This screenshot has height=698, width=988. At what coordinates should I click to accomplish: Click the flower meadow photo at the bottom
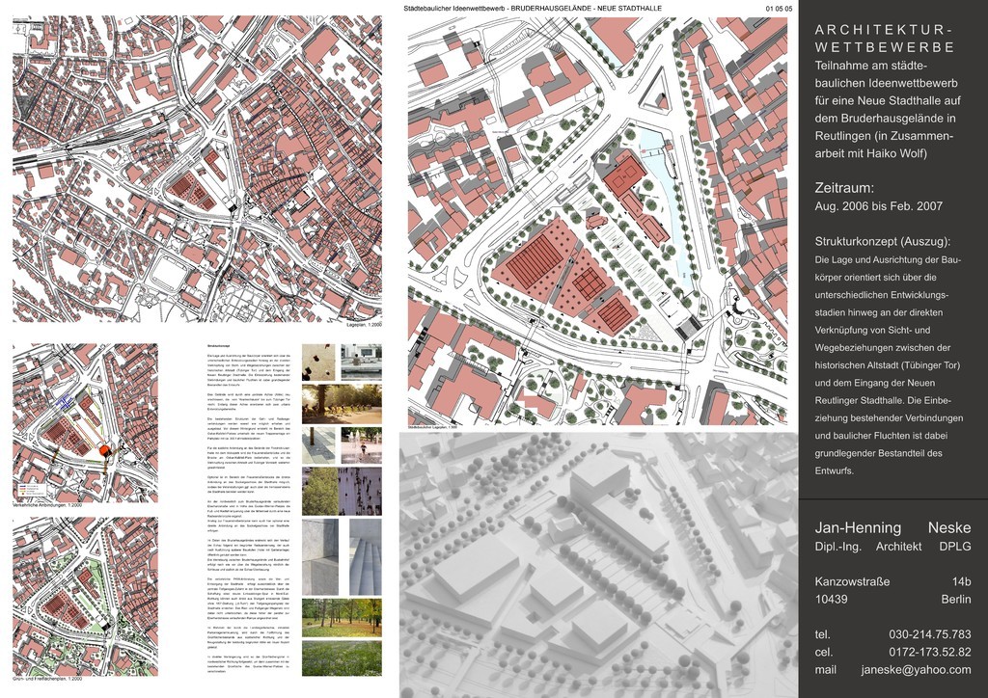click(342, 658)
